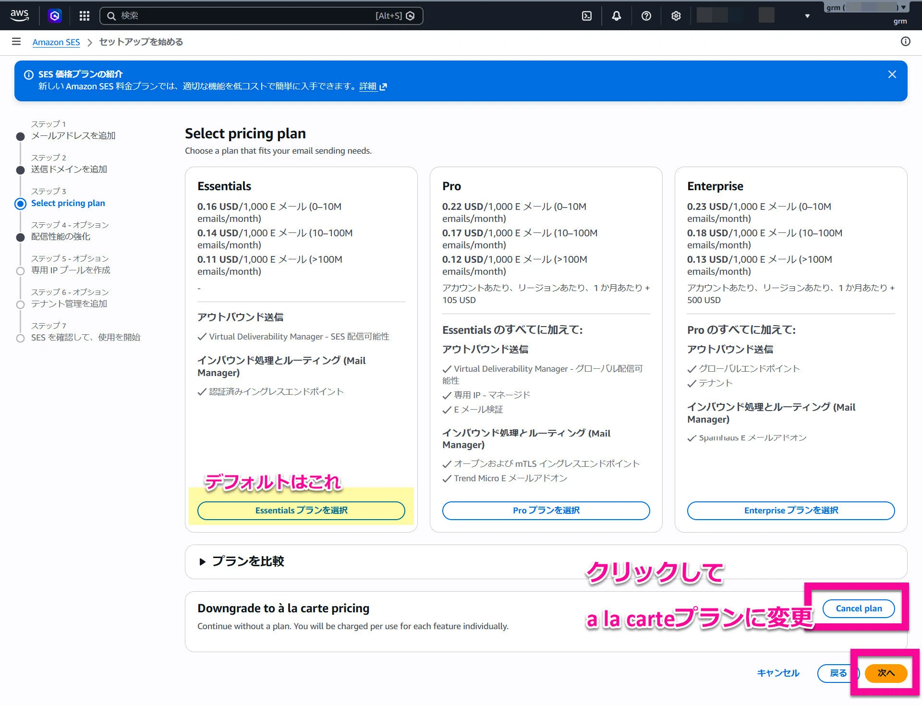Click the 戻る back button
922x705 pixels.
coord(838,673)
